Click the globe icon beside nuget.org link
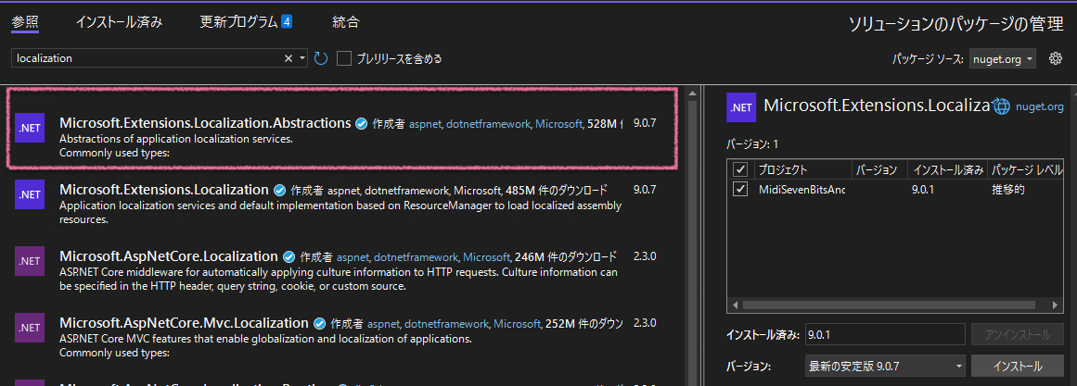1077x386 pixels. click(1003, 106)
